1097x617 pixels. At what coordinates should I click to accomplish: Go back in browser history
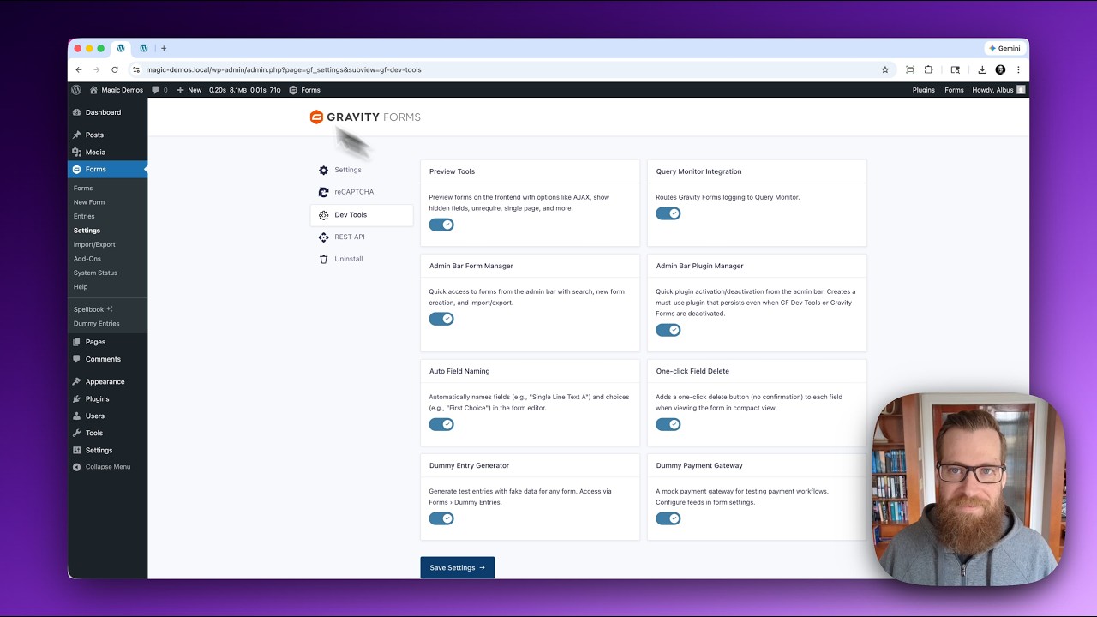[79, 69]
